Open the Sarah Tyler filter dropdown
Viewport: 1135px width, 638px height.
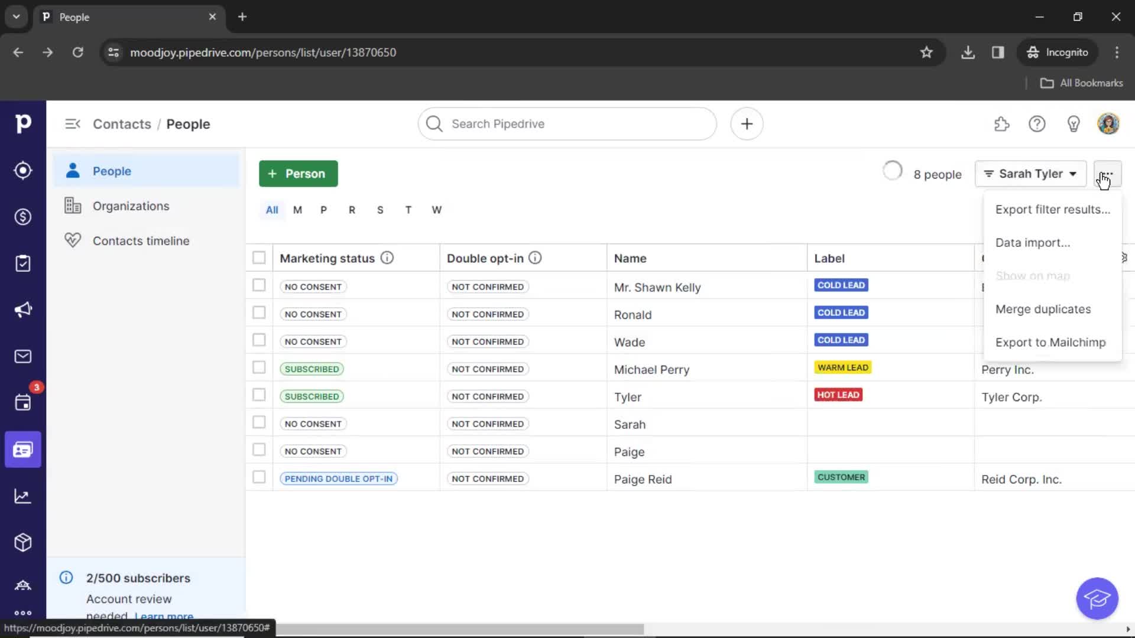pyautogui.click(x=1030, y=174)
